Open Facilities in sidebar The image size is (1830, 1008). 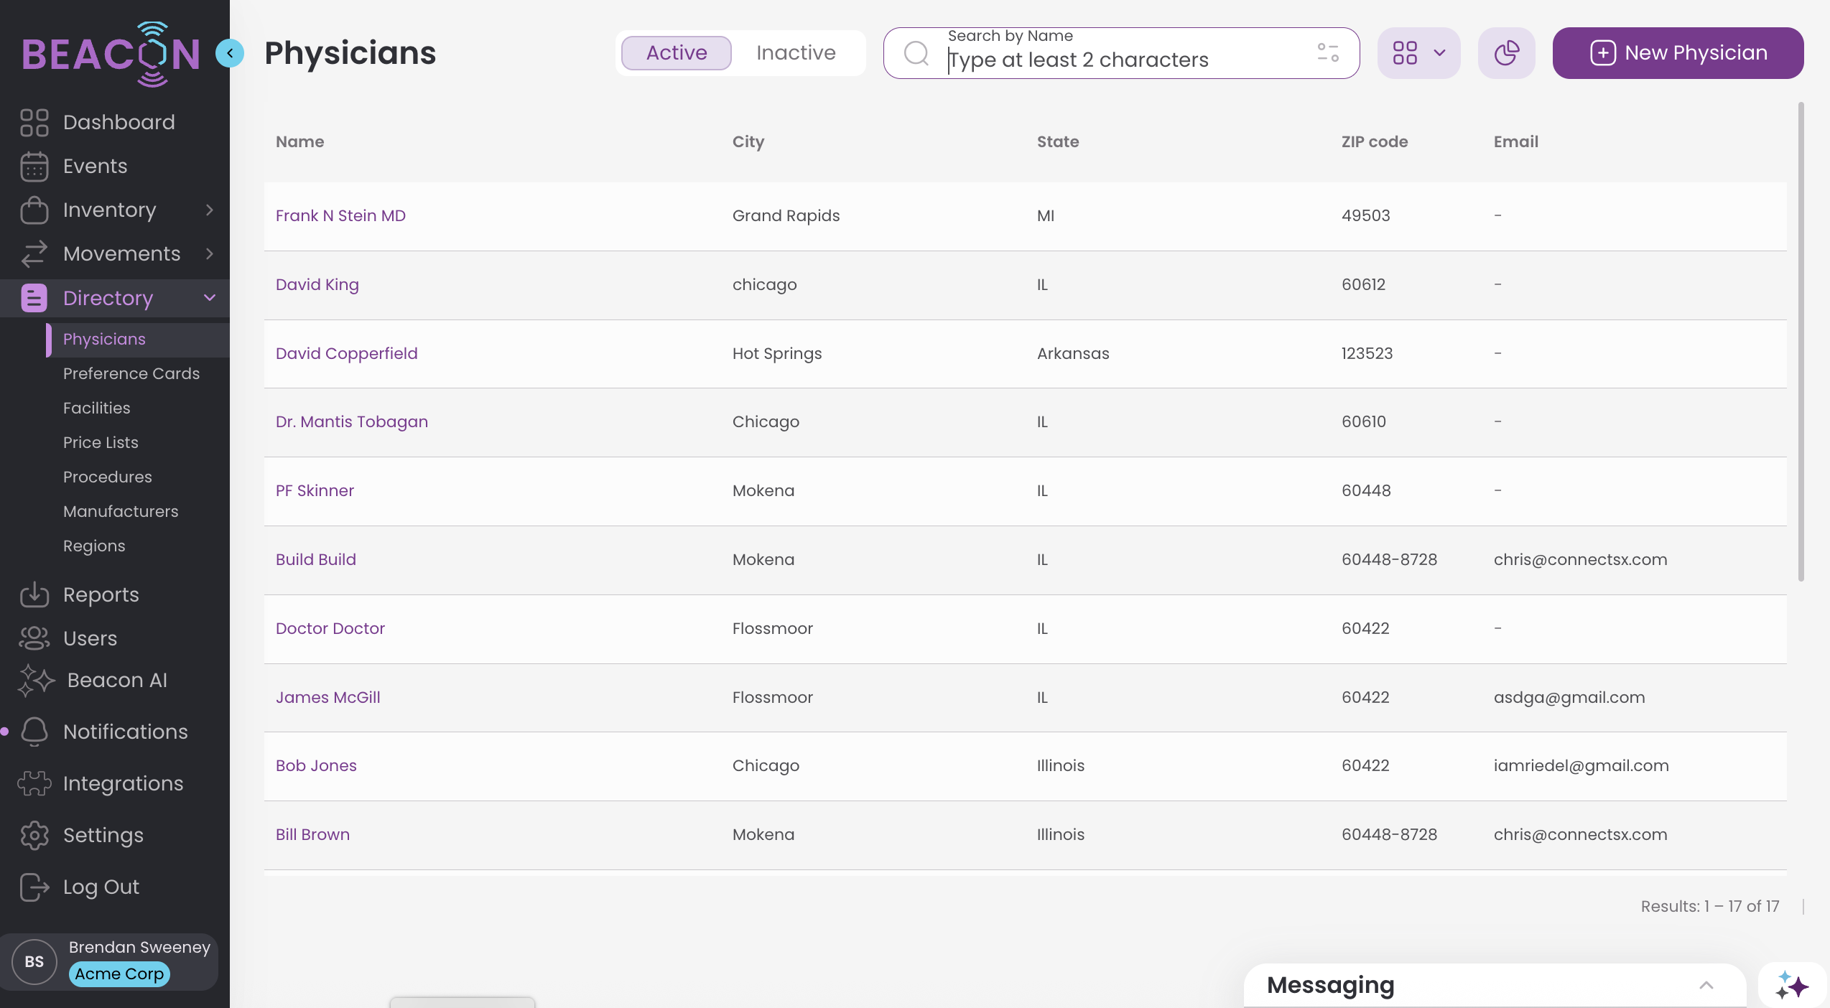coord(97,409)
